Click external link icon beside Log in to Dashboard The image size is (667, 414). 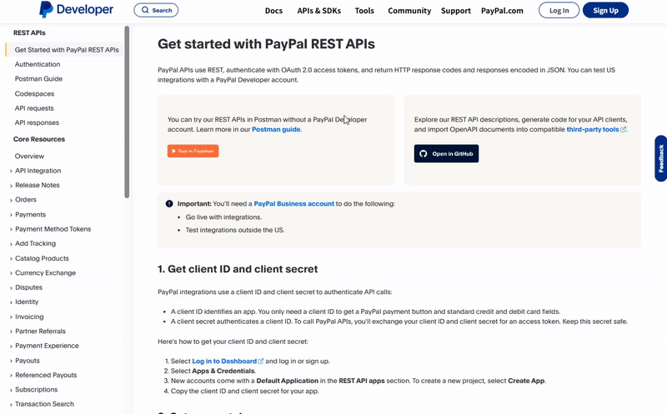(261, 361)
